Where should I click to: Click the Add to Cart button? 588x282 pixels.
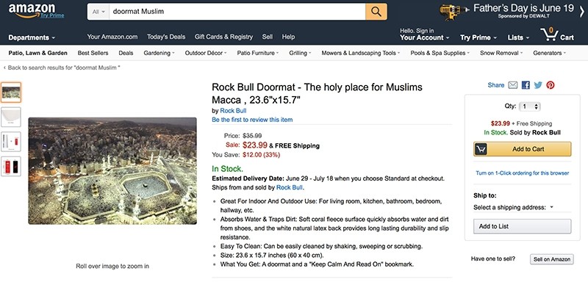pos(522,149)
